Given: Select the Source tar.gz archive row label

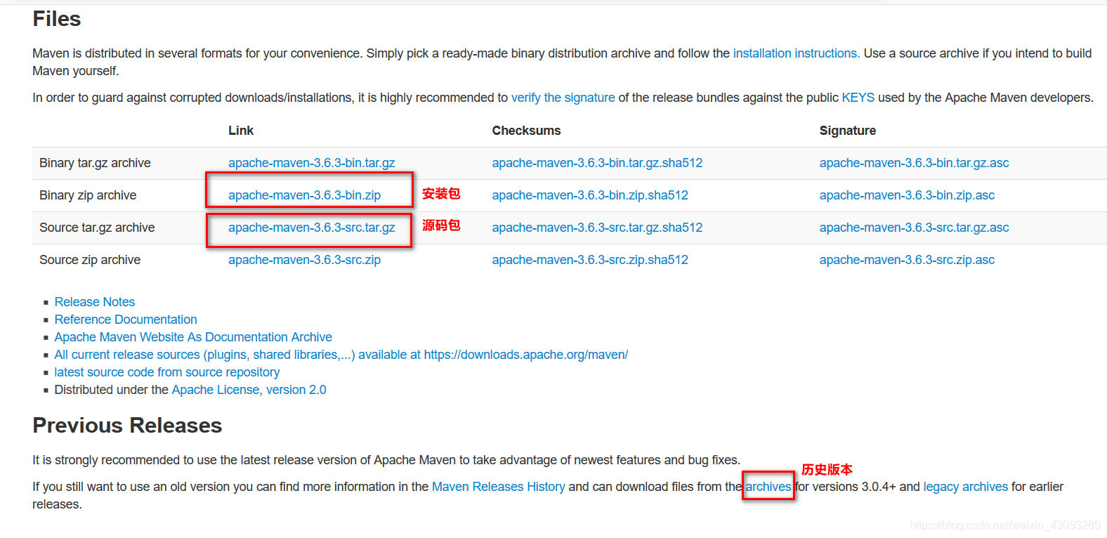Looking at the screenshot, I should 97,228.
